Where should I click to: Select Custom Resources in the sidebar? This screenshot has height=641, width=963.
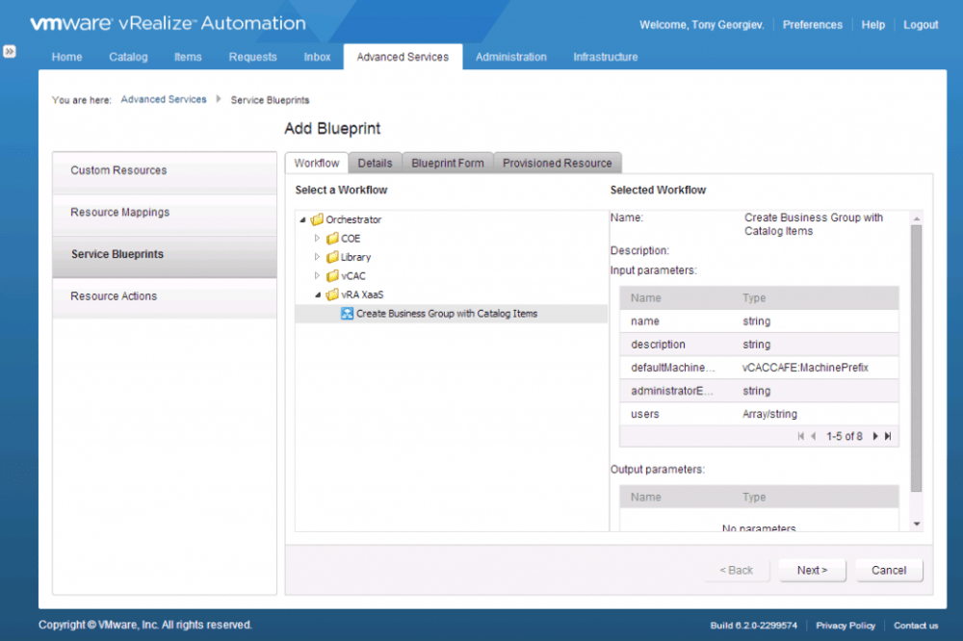[x=118, y=170]
